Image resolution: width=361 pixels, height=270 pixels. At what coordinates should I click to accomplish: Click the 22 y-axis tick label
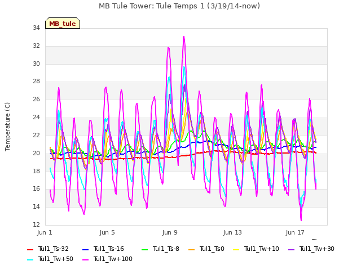(36, 135)
